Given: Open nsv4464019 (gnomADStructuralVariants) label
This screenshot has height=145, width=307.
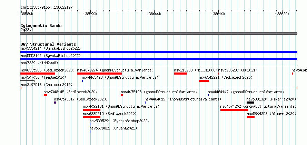Looking at the screenshot, I should [x=183, y=99].
